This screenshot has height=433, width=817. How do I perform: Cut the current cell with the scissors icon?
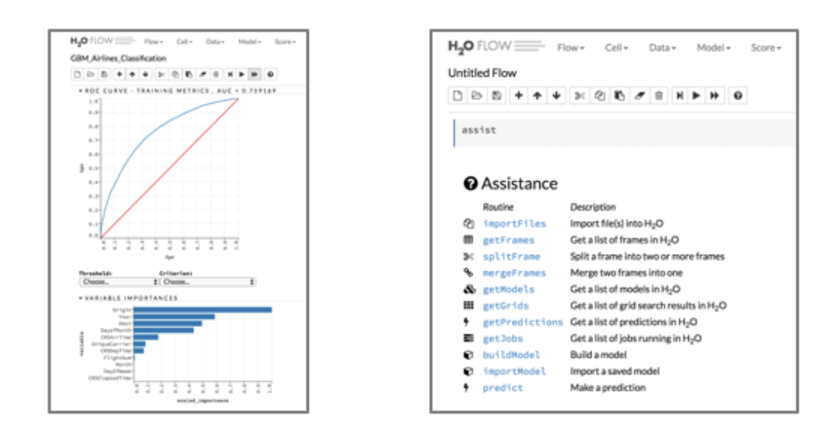point(580,92)
